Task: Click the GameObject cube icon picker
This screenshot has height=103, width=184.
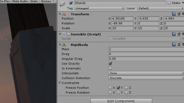Action: [x=62, y=4]
